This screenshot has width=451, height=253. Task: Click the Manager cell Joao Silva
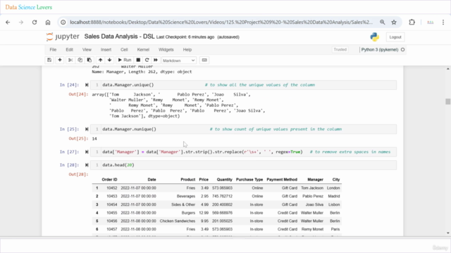(314, 205)
